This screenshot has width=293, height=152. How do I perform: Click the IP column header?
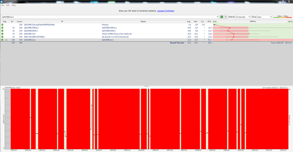point(62,22)
